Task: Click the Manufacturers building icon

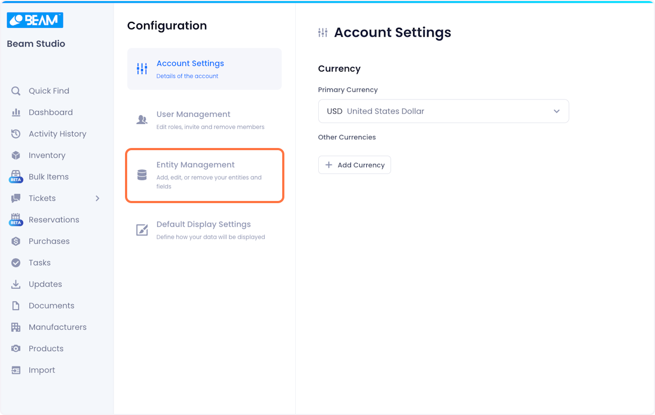Action: [x=16, y=327]
